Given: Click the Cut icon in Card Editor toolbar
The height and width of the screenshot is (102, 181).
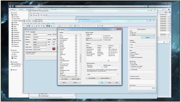Looking at the screenshot, I should point(32,26).
